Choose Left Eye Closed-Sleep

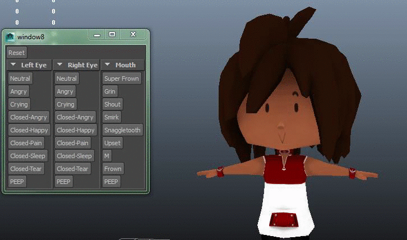click(28, 156)
